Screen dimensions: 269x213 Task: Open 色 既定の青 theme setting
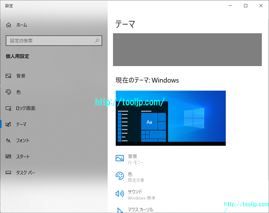pos(136,177)
